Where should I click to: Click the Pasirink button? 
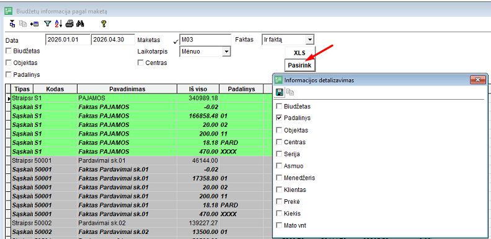click(299, 66)
